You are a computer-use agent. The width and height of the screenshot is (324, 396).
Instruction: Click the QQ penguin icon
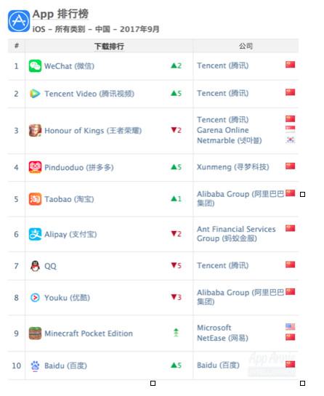click(35, 266)
